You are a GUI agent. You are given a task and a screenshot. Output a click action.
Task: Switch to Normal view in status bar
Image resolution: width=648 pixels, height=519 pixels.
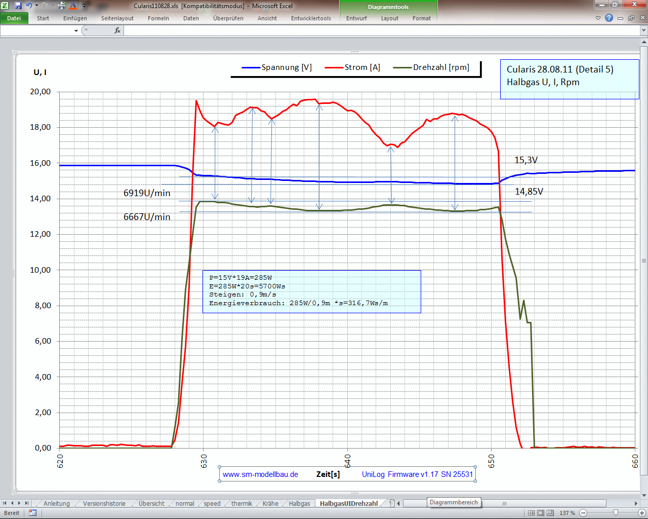pos(531,513)
